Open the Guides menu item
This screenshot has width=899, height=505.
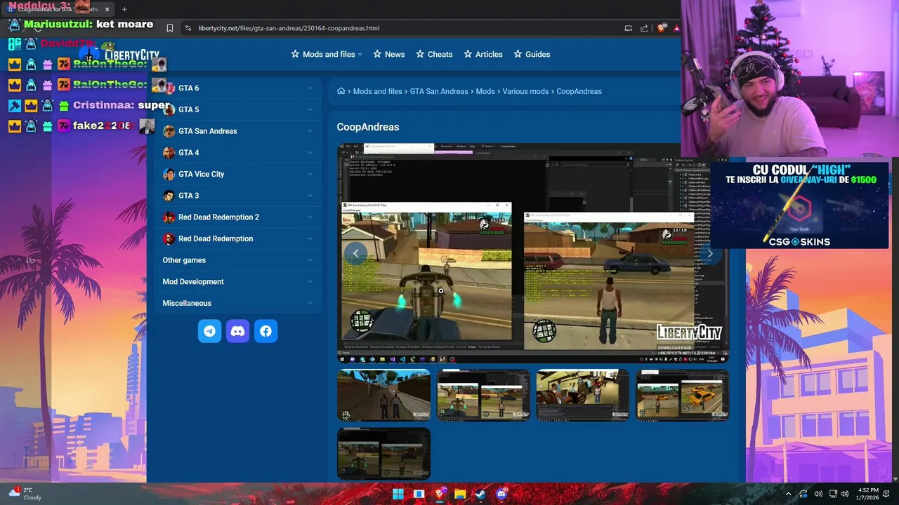tap(532, 54)
